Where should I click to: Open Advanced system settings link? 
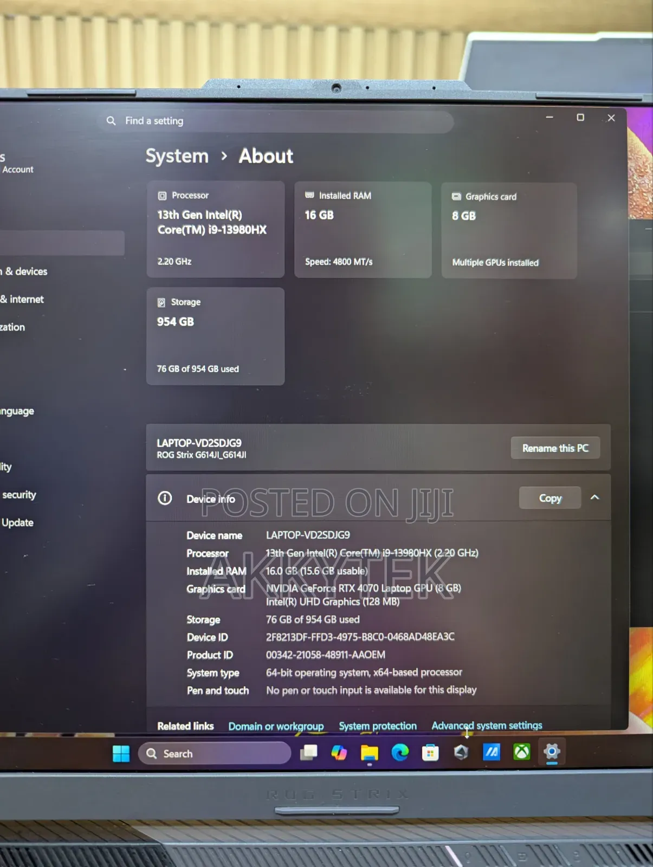click(x=487, y=725)
